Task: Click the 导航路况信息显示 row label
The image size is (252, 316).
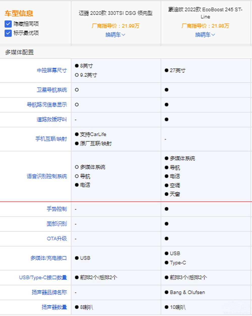Action: (x=47, y=105)
